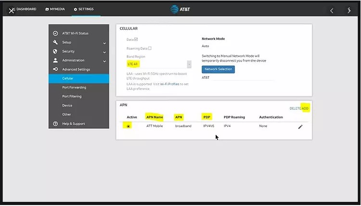
Task: Click the Band Region dropdown arrow
Action: 189,64
